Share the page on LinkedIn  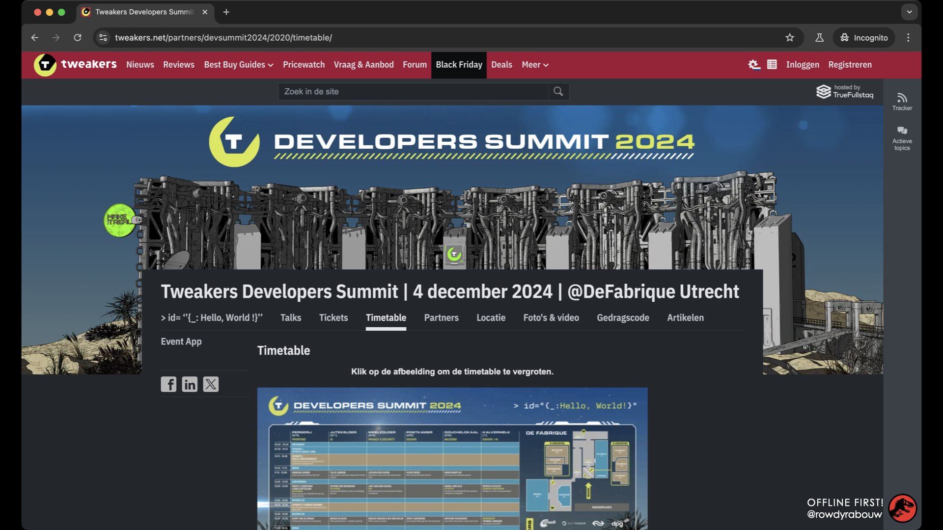point(190,384)
